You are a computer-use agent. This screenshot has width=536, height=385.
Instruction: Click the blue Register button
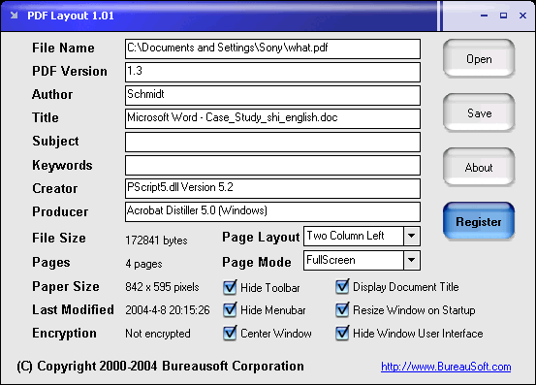pyautogui.click(x=479, y=221)
